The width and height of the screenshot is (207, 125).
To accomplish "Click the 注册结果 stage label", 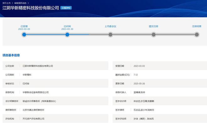I will click(x=197, y=26).
